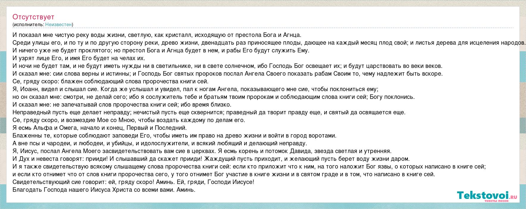Click the line 'И узрят лице Его'
Viewport: 526px width, 209px height.
tap(79, 58)
